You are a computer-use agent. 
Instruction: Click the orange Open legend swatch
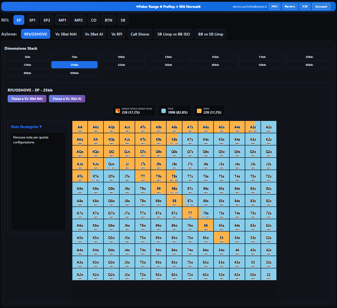[199, 111]
